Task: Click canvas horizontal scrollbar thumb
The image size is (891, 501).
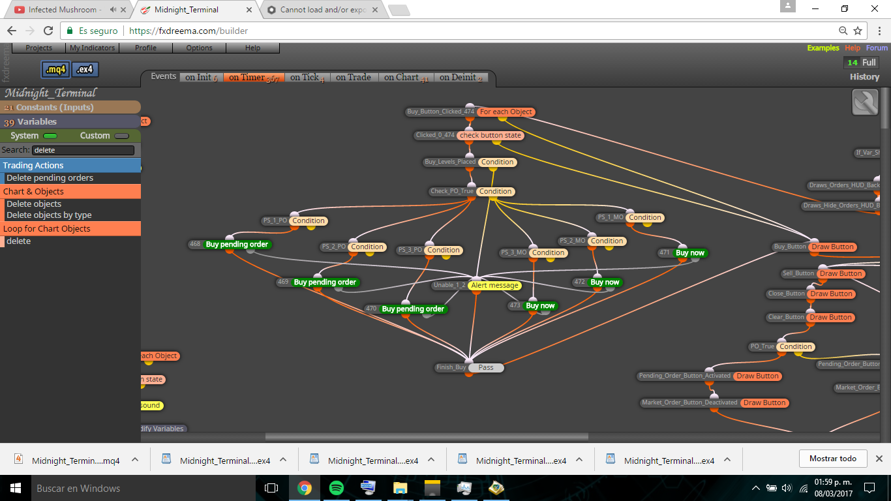Action: click(x=427, y=436)
